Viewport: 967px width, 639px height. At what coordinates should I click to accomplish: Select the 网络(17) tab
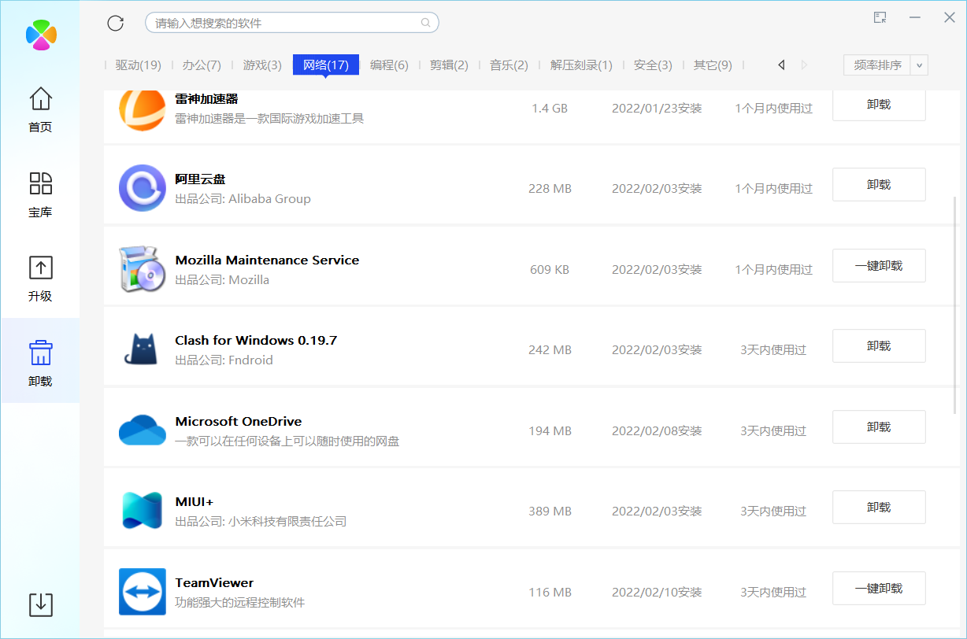tap(326, 65)
